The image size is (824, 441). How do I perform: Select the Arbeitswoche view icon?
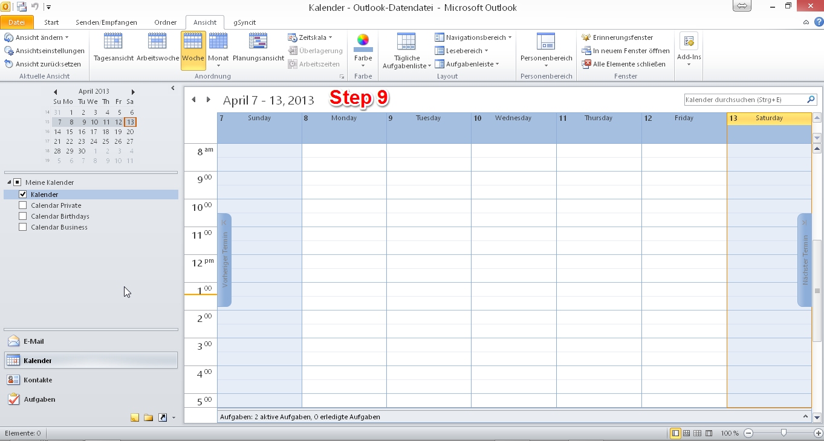(x=157, y=47)
